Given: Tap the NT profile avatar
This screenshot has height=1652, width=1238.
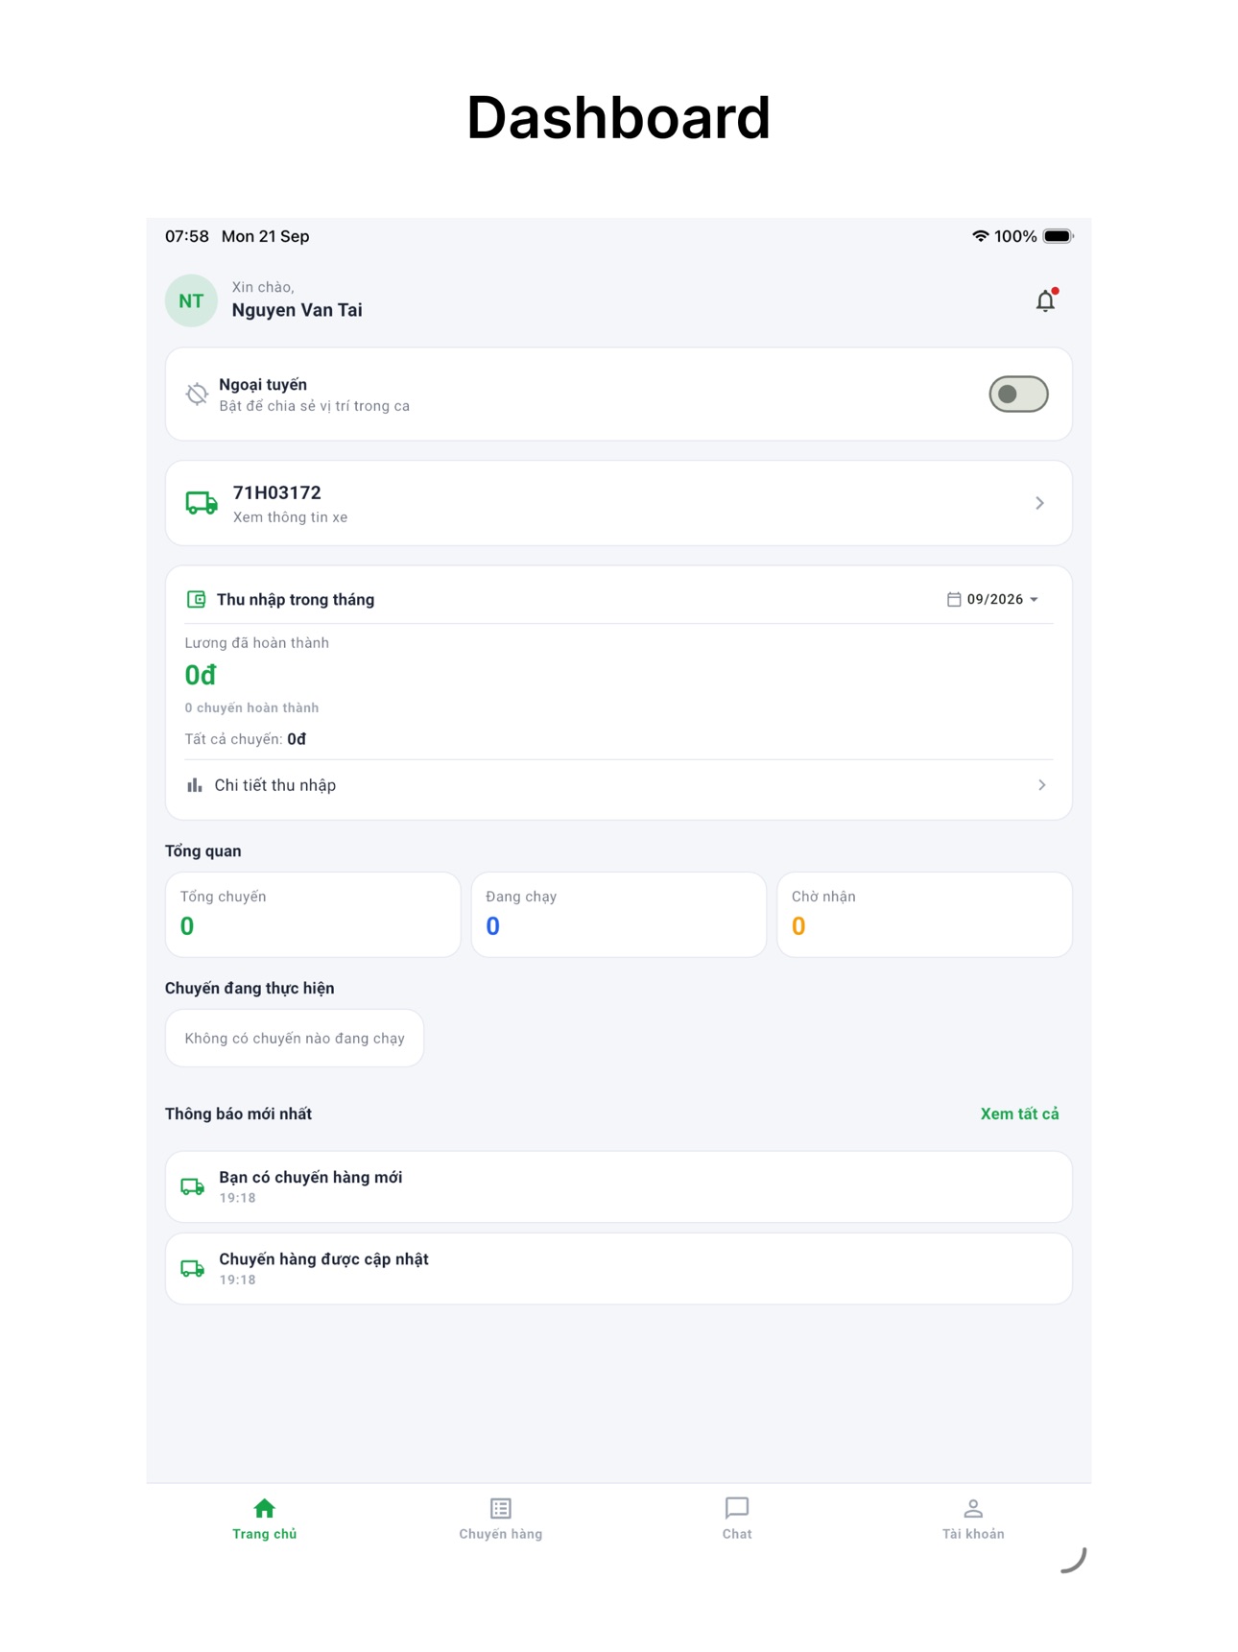Looking at the screenshot, I should tap(191, 300).
